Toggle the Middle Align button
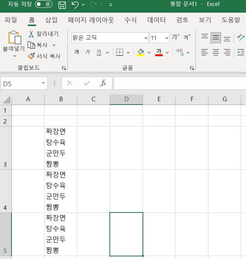The width and height of the screenshot is (246, 259). tap(216, 38)
